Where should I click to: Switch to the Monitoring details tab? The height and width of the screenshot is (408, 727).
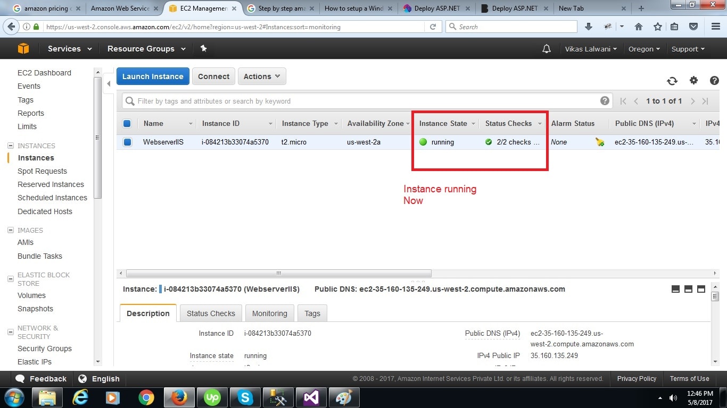[269, 313]
